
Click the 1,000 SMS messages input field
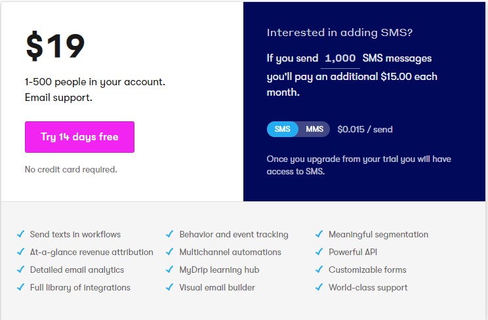pos(340,58)
